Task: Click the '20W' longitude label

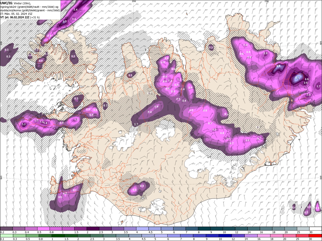Action: (134, 1)
